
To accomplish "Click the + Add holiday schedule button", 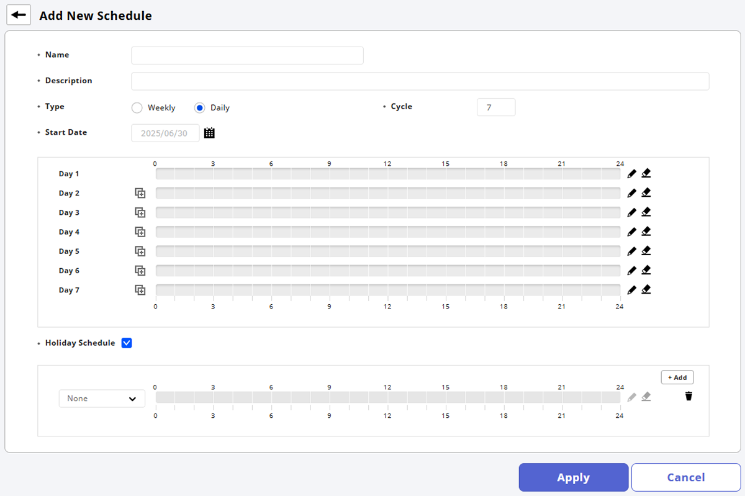I will tap(677, 377).
